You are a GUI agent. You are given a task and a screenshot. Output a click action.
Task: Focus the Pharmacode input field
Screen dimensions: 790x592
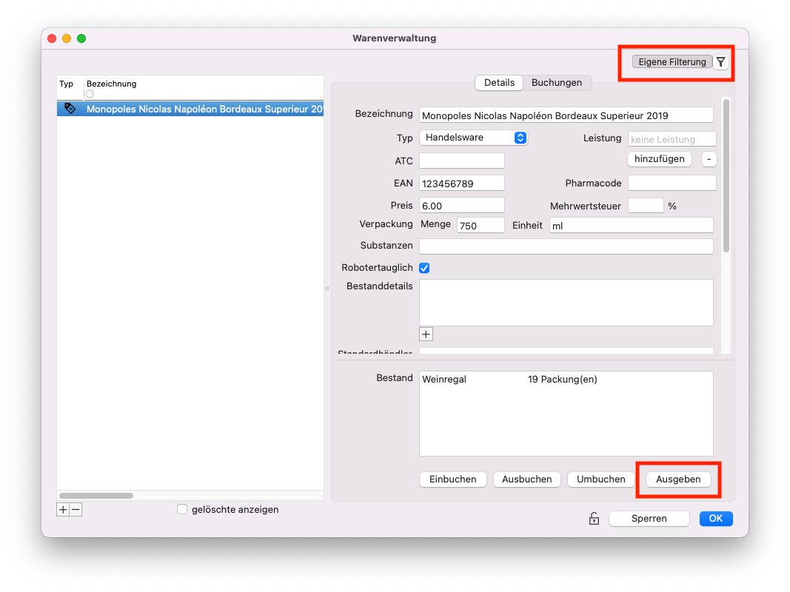[x=672, y=184]
